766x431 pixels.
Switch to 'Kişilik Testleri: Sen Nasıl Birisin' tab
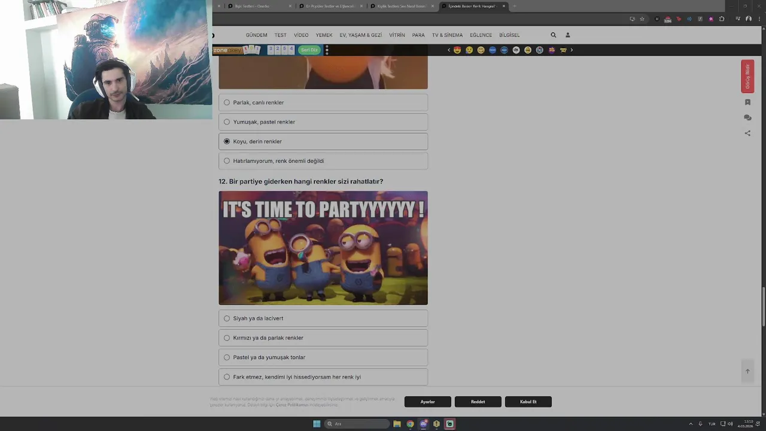(402, 6)
